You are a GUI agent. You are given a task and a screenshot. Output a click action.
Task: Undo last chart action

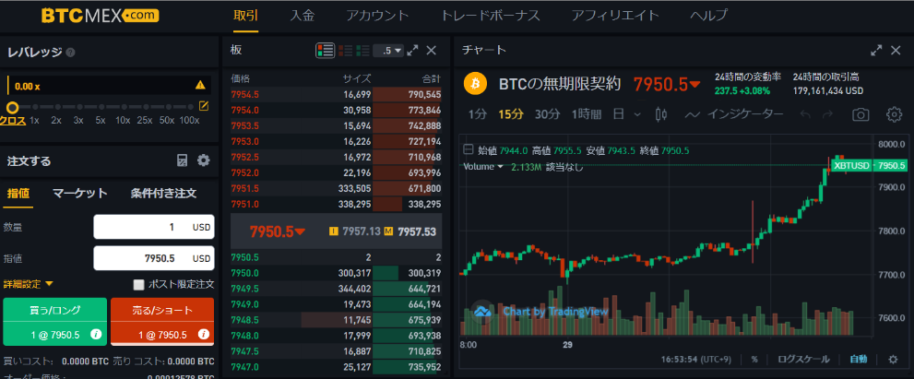pyautogui.click(x=805, y=114)
